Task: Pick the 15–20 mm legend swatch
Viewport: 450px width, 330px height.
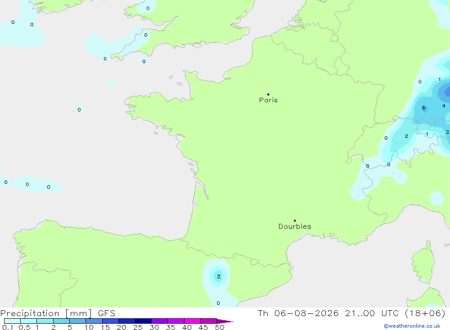Action: (111, 321)
